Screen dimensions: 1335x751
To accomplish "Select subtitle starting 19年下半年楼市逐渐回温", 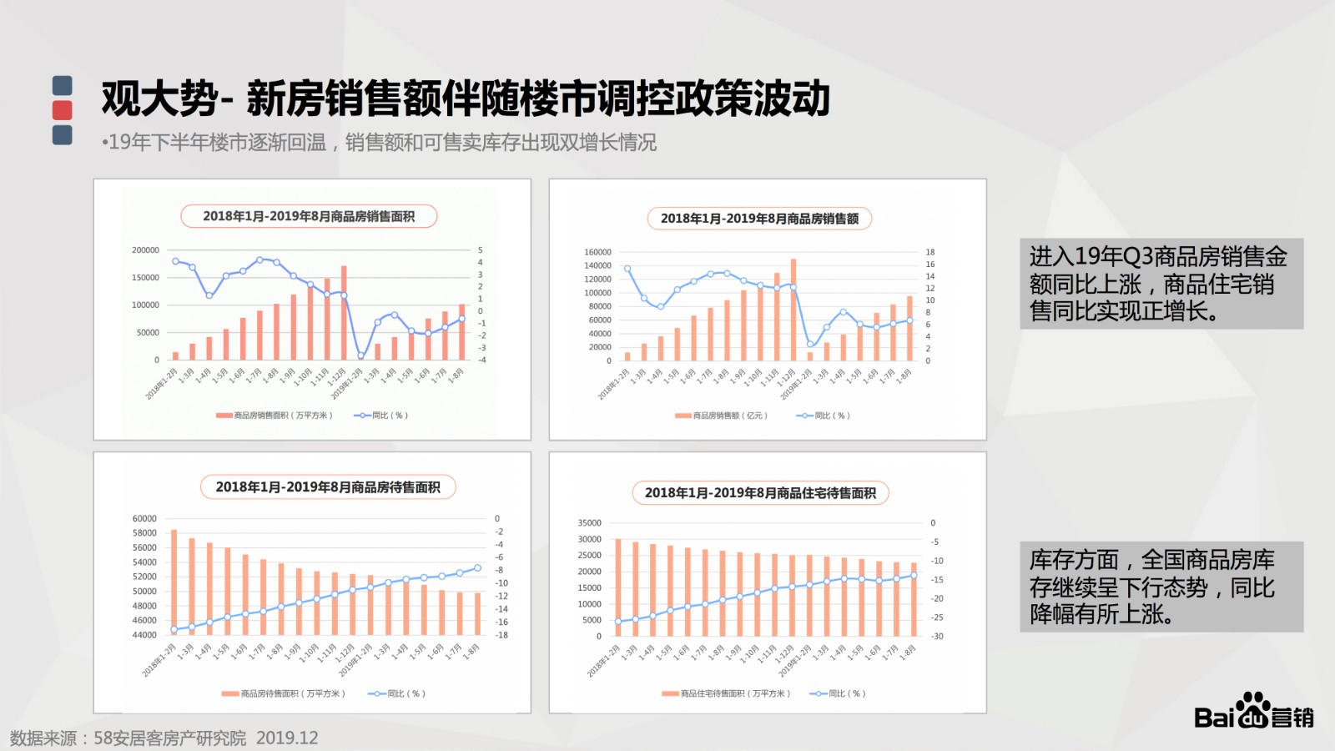I will pos(379,143).
